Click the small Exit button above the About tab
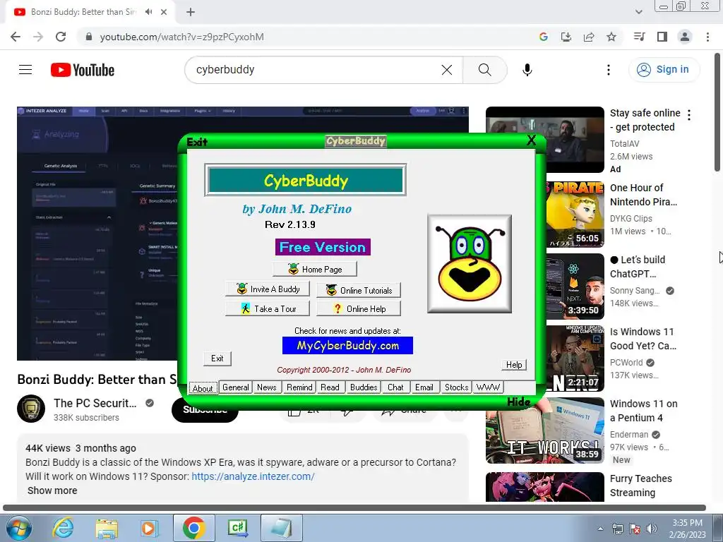Viewport: 723px width, 542px height. [217, 358]
